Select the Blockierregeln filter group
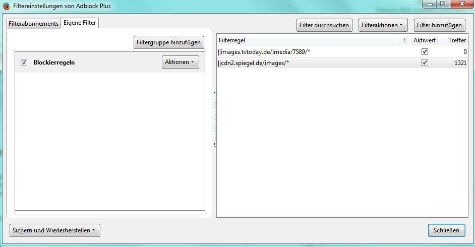Image resolution: width=475 pixels, height=247 pixels. pyautogui.click(x=109, y=63)
